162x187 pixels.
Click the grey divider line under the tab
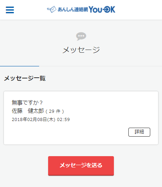pyautogui.click(x=101, y=66)
